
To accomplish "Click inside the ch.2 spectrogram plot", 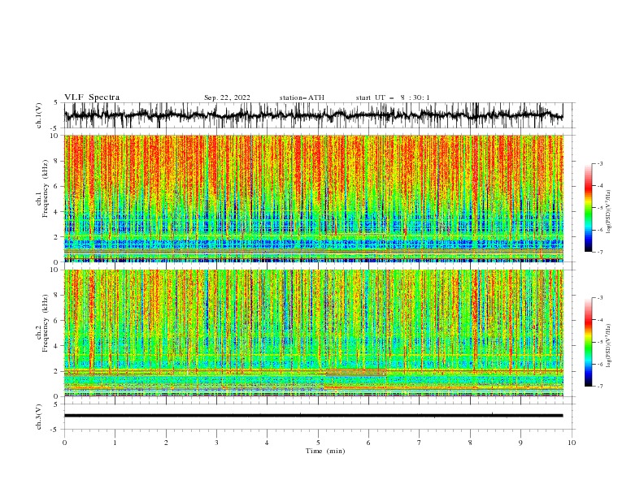I will click(313, 333).
